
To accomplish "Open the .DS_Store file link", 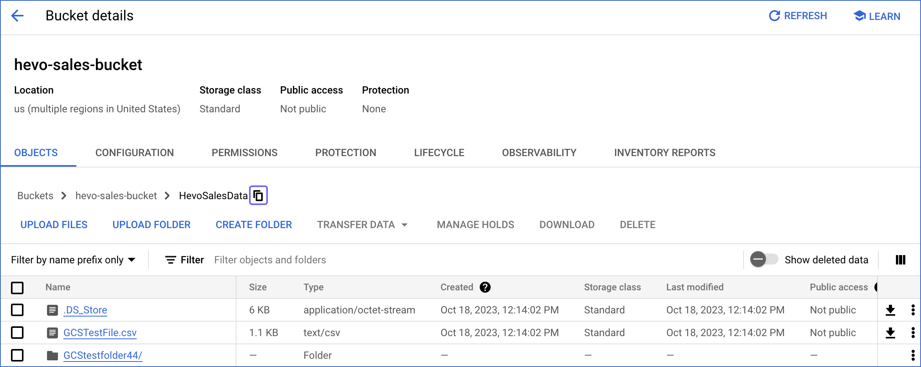I will click(x=85, y=310).
